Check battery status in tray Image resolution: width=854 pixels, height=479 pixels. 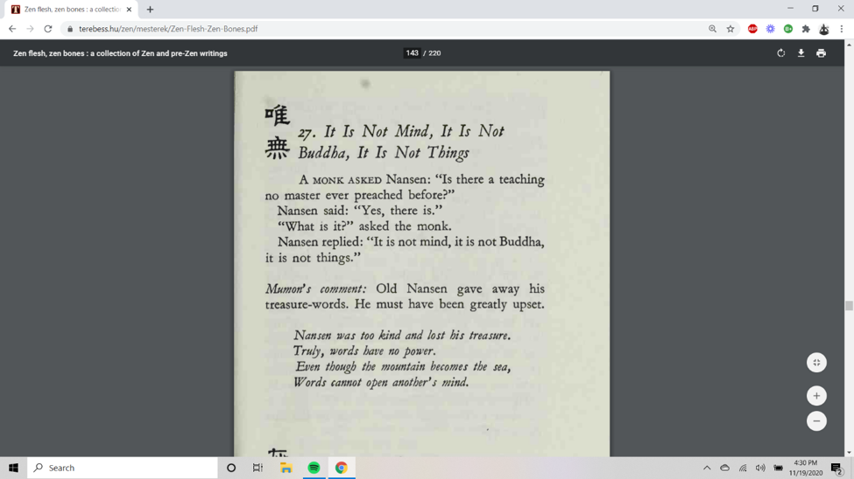779,468
